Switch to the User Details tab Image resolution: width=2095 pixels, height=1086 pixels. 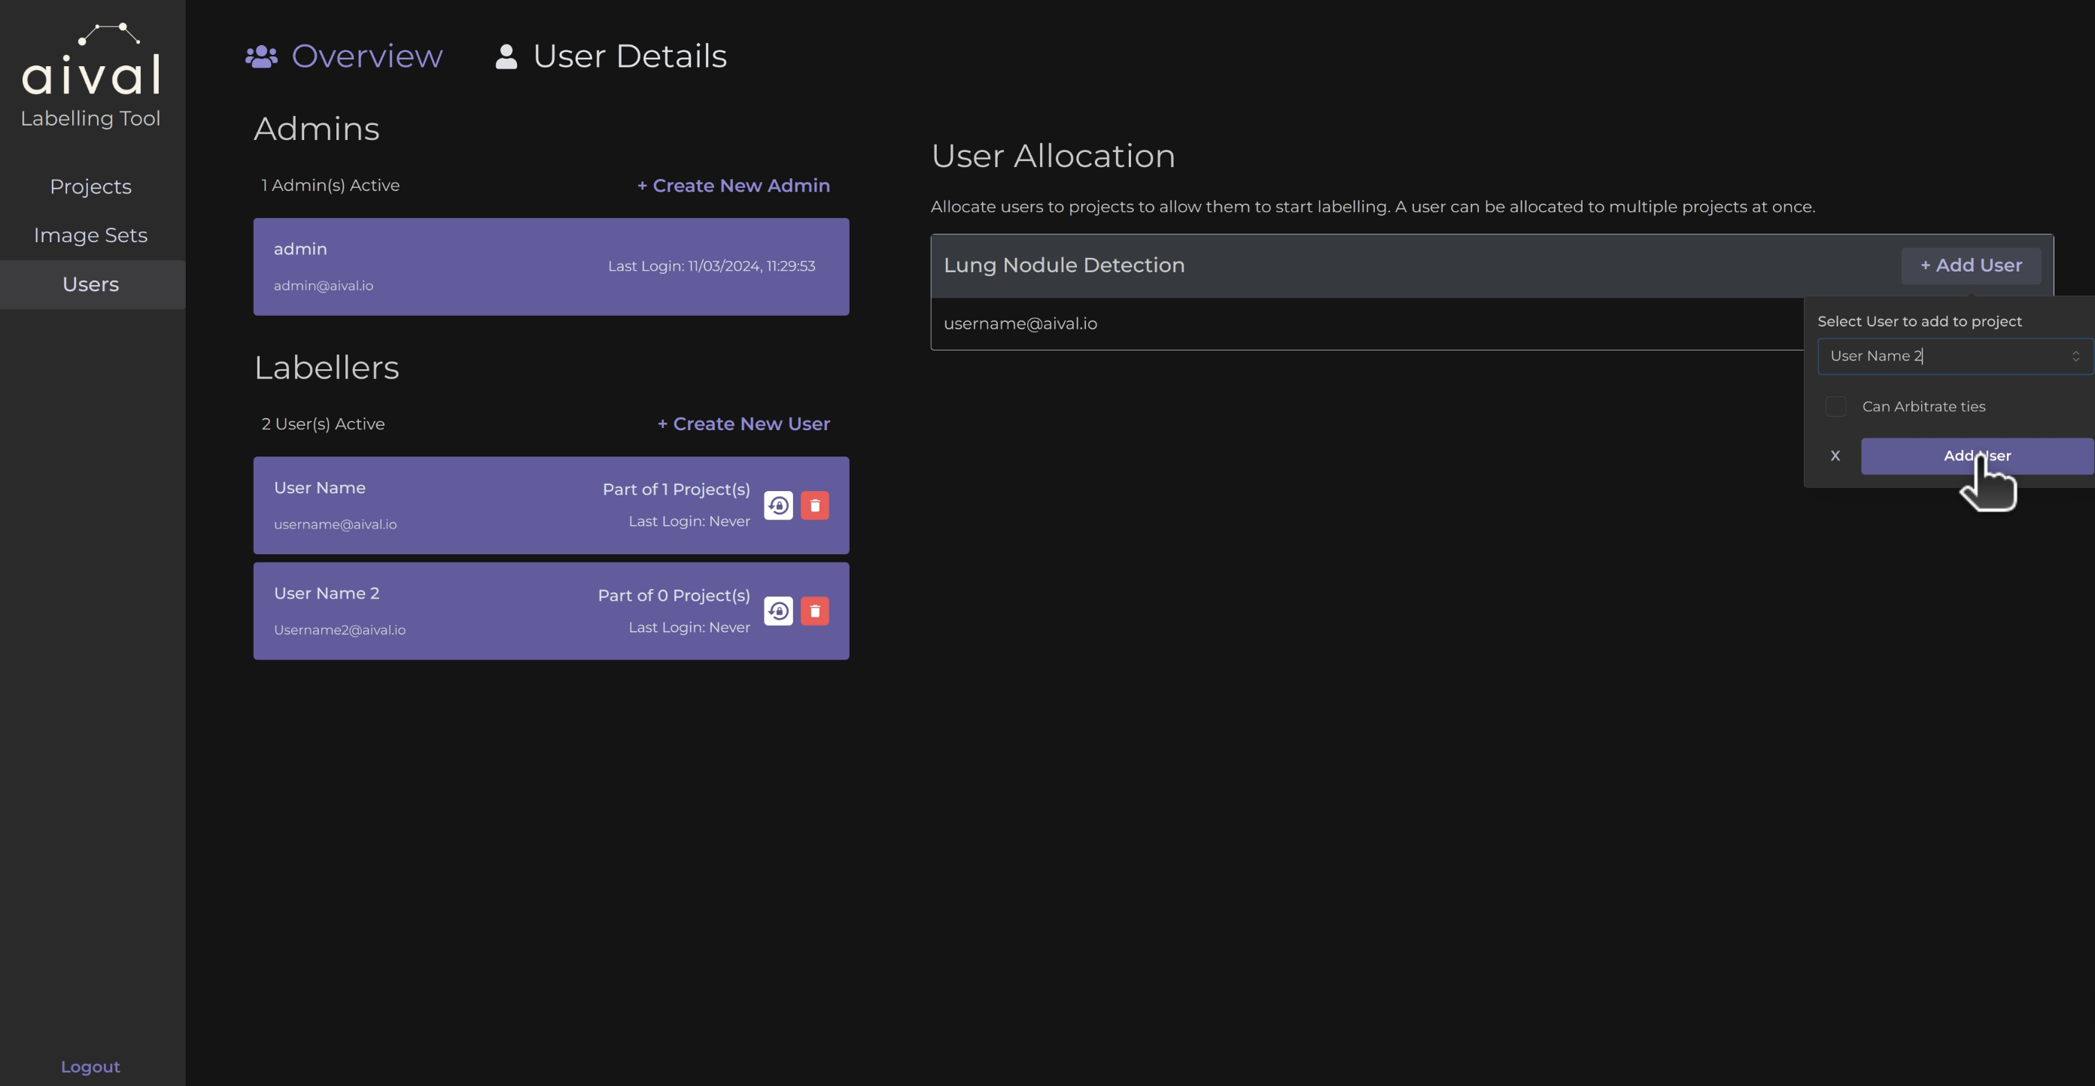611,56
